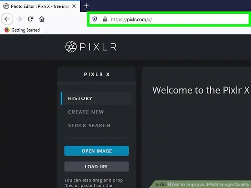Click the tracking protection shield icon

95,19
